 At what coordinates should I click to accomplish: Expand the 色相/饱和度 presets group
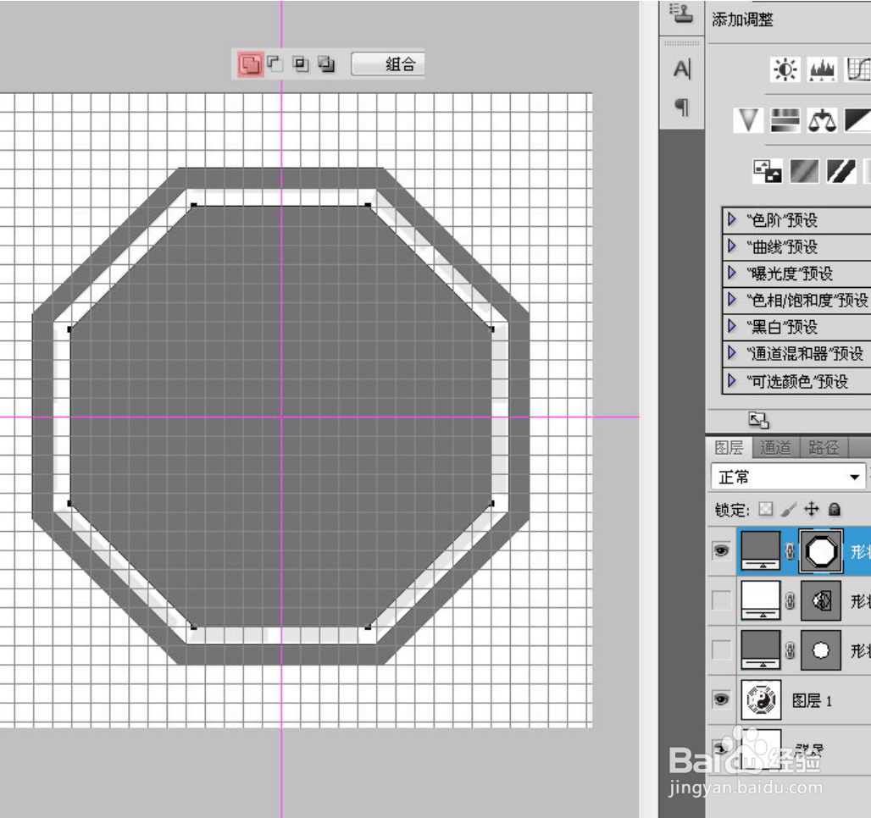(x=732, y=299)
